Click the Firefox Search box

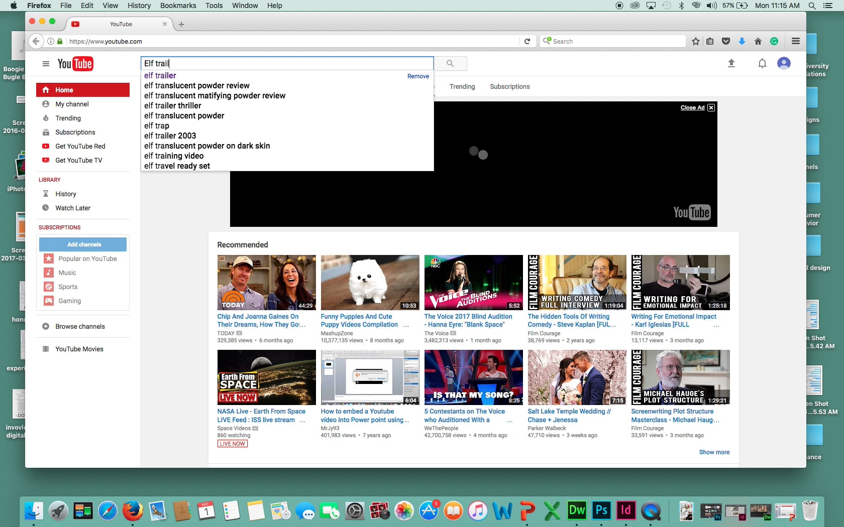613,41
